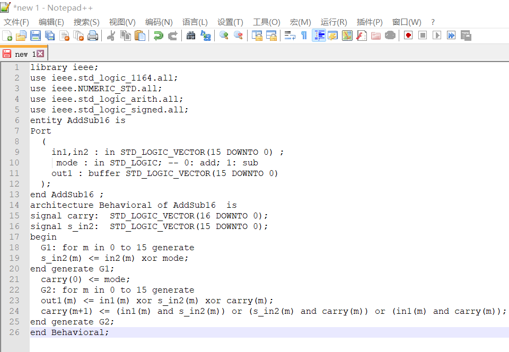Click the 'begin' keyword on line 17

(x=43, y=237)
